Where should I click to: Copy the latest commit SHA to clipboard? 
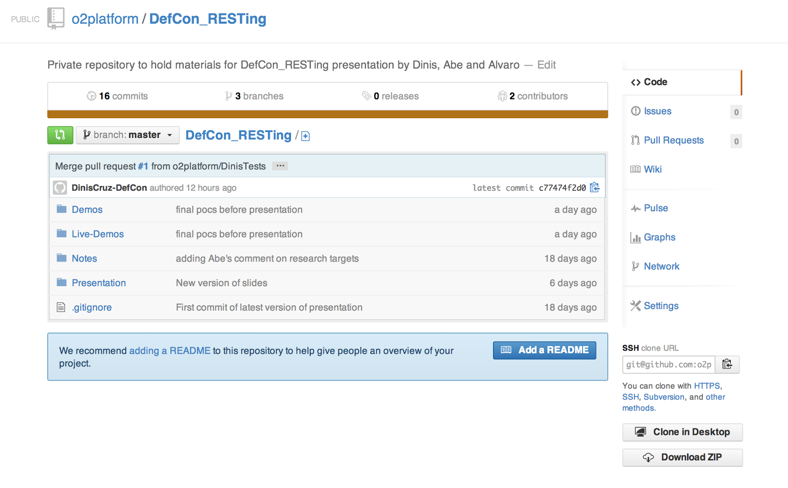click(x=595, y=188)
